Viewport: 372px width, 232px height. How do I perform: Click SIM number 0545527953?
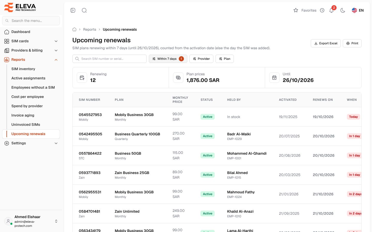point(90,115)
